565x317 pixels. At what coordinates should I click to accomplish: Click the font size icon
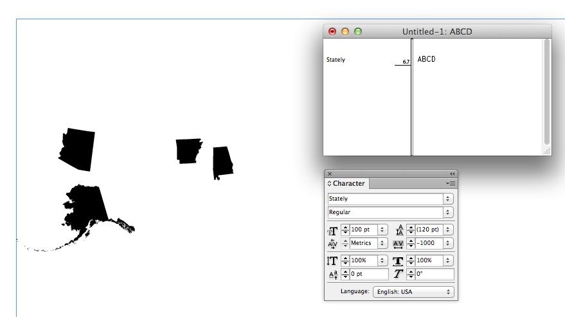coord(333,230)
